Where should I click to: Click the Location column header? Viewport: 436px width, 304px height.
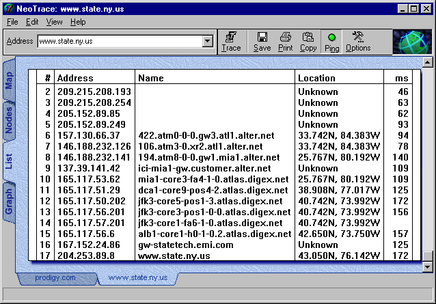point(339,78)
